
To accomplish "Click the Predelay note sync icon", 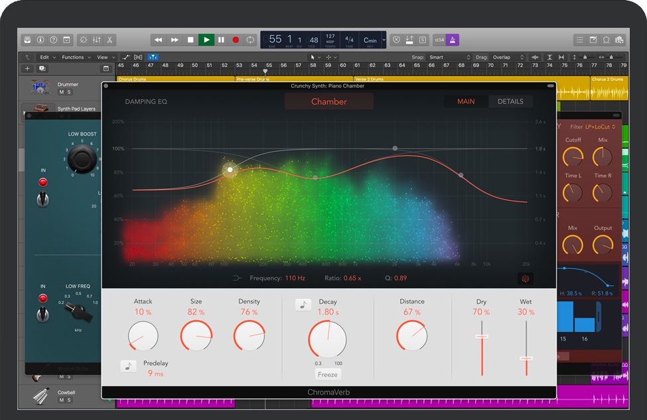I will coord(128,366).
